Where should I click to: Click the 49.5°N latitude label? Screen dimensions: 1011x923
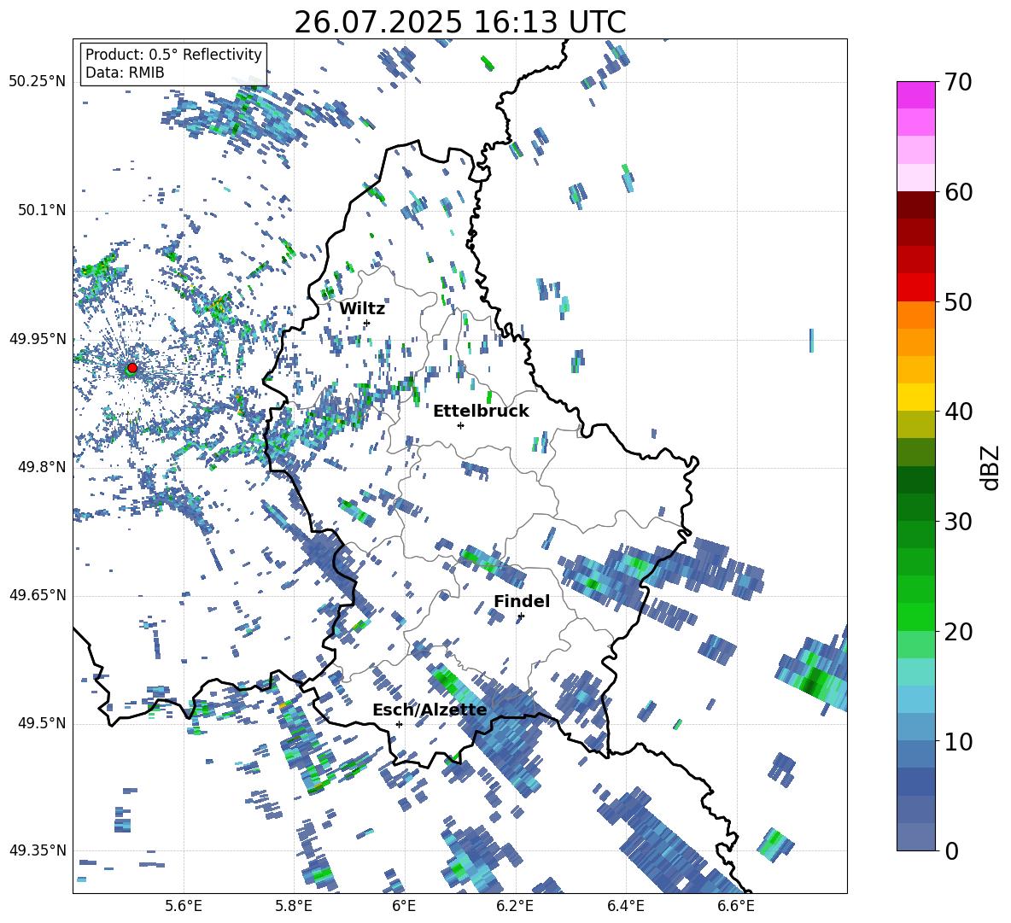[42, 722]
